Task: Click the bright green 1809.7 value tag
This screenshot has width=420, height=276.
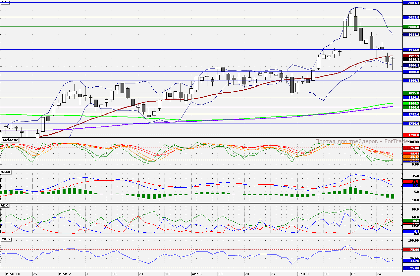Action: [411, 103]
